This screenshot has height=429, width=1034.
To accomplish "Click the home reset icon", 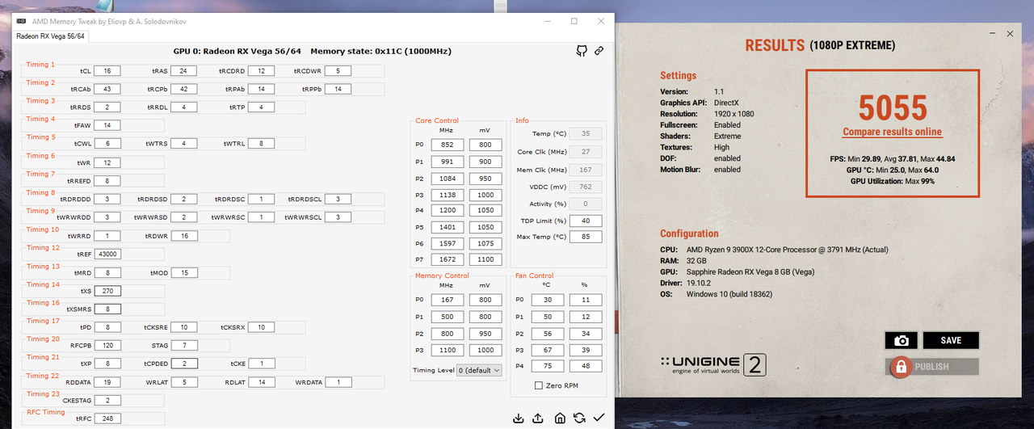I will [x=559, y=418].
